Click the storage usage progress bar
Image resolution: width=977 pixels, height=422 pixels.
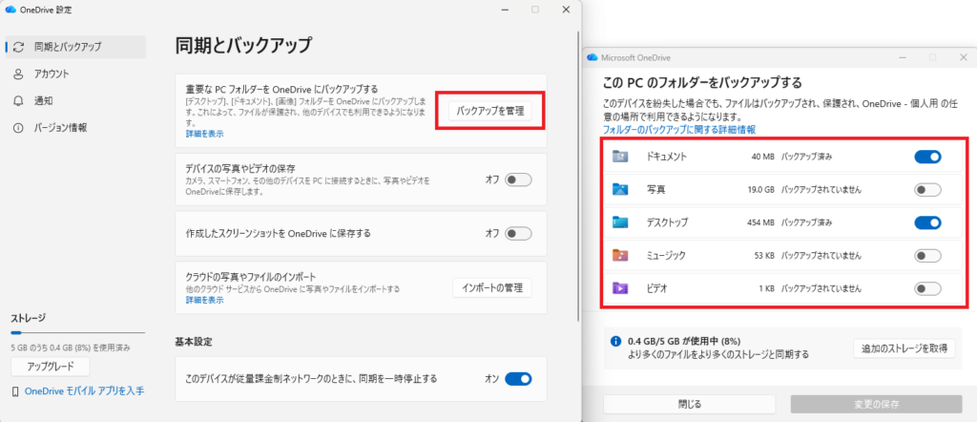[x=78, y=333]
